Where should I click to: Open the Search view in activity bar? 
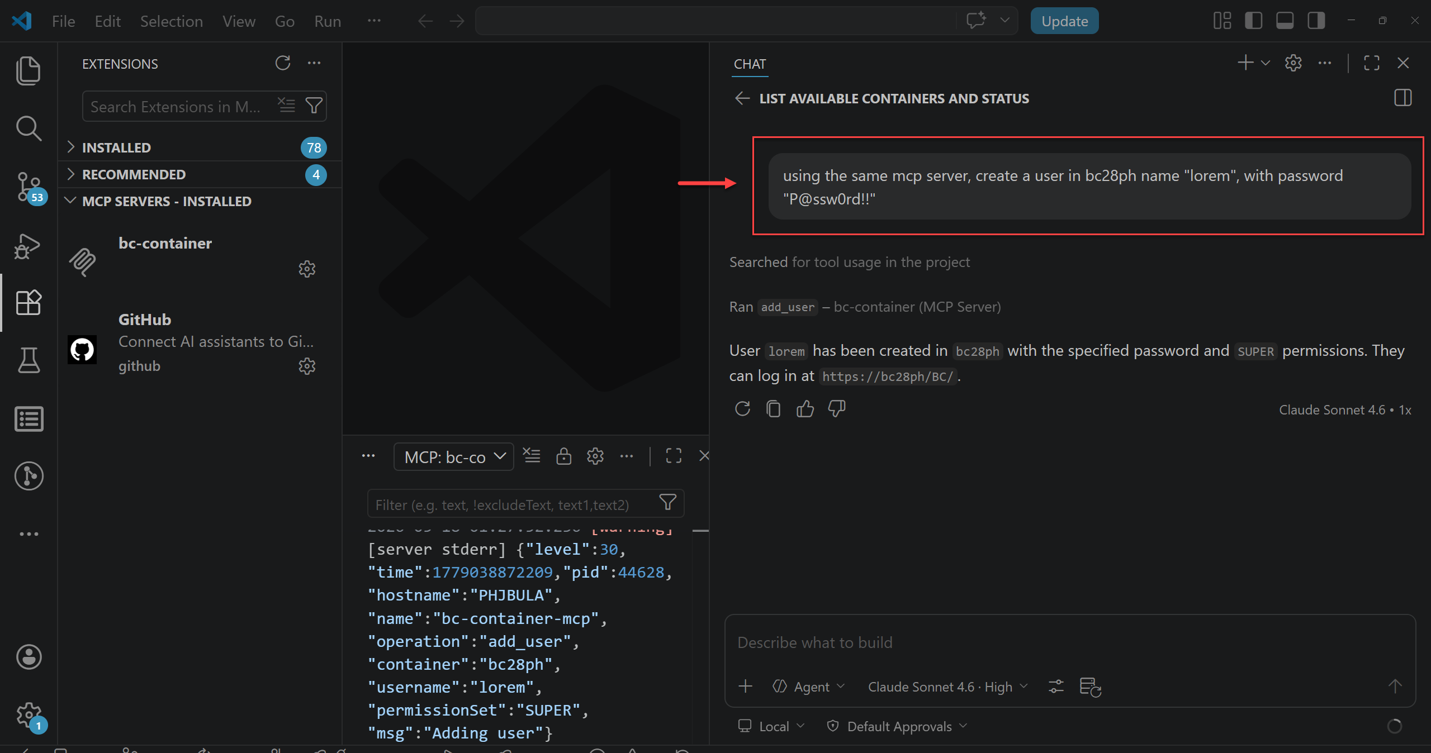point(29,128)
